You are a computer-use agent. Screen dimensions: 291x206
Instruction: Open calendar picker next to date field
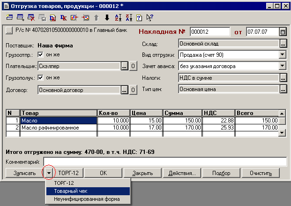(x=283, y=32)
